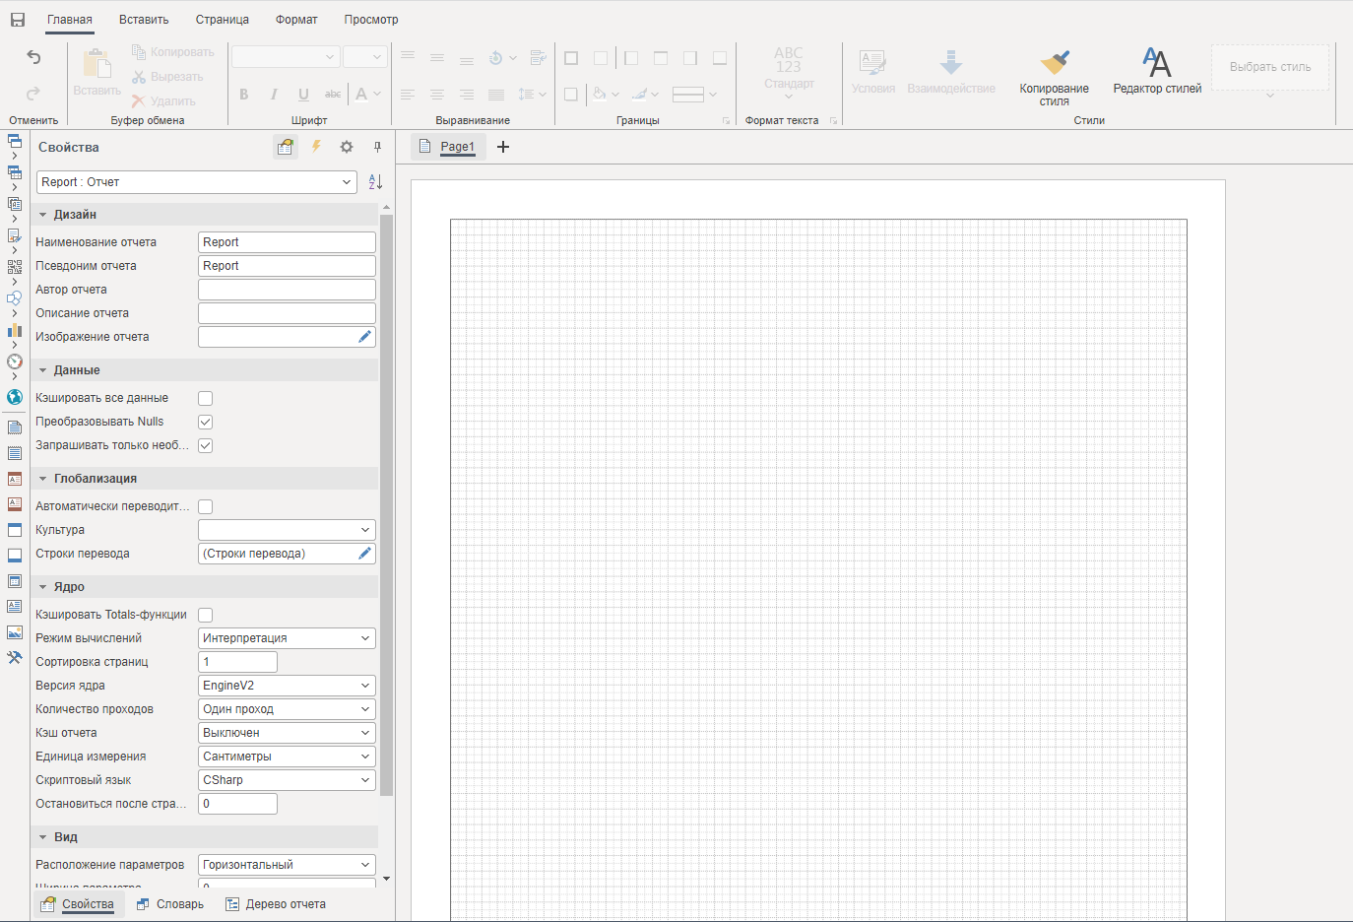This screenshot has height=922, width=1353.
Task: Select the Map globe component icon
Action: pos(15,397)
